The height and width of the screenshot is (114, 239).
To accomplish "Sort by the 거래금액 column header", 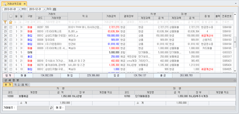I will point(111,16).
